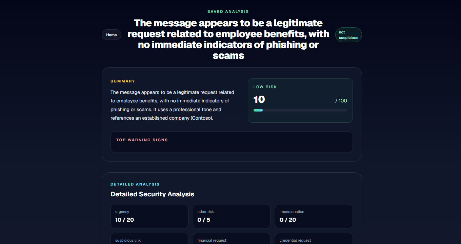
Task: Select the not suspicious status badge
Action: (348, 35)
